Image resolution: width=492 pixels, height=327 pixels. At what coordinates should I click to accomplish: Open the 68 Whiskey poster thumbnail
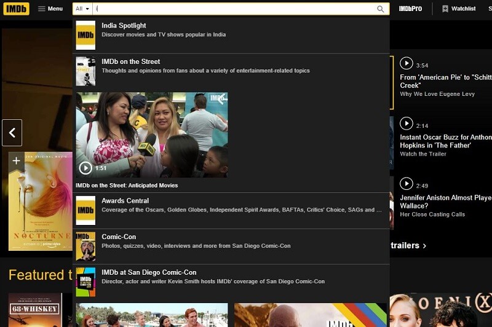35,310
